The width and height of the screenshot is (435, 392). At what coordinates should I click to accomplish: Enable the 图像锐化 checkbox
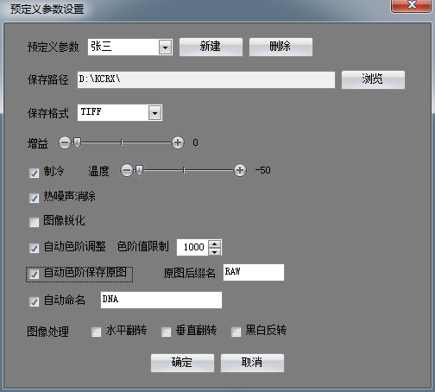tap(34, 222)
